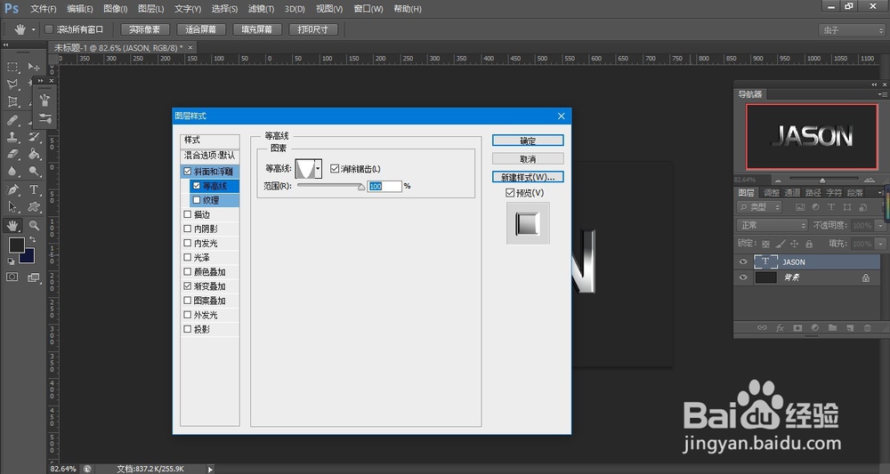The image size is (890, 474).
Task: Reset default foreground and background colors
Action: [x=11, y=261]
